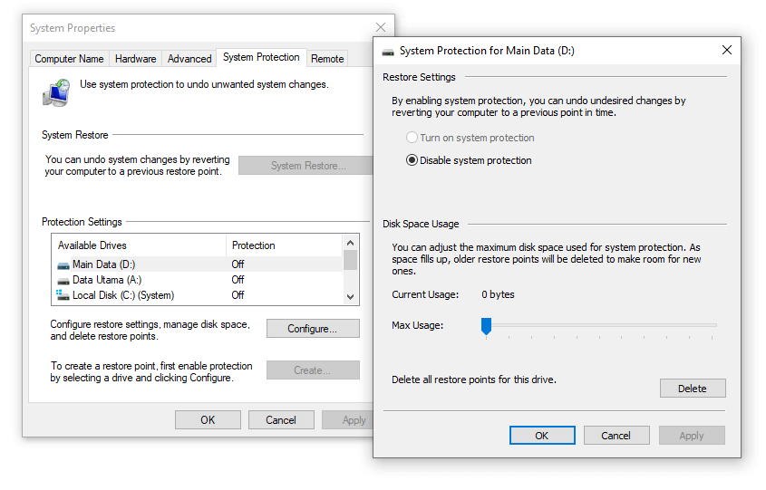Click the Available Drives column header
766x490 pixels.
click(x=140, y=245)
